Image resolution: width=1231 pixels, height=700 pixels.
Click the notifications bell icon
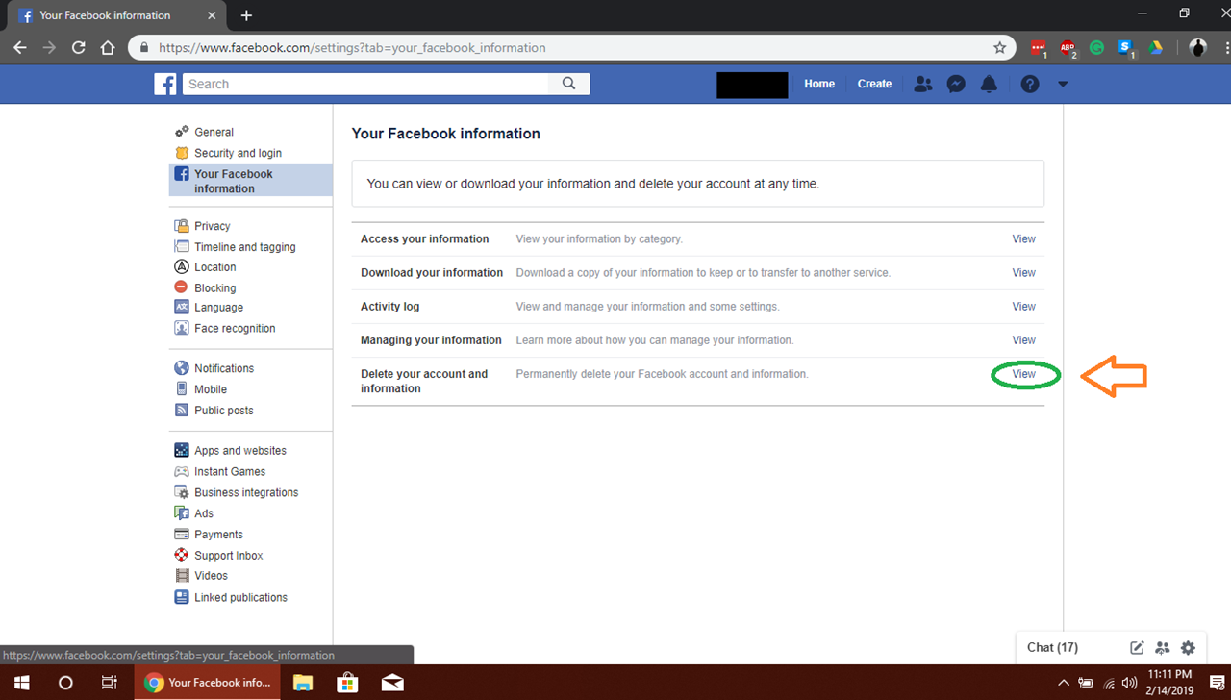pos(989,84)
